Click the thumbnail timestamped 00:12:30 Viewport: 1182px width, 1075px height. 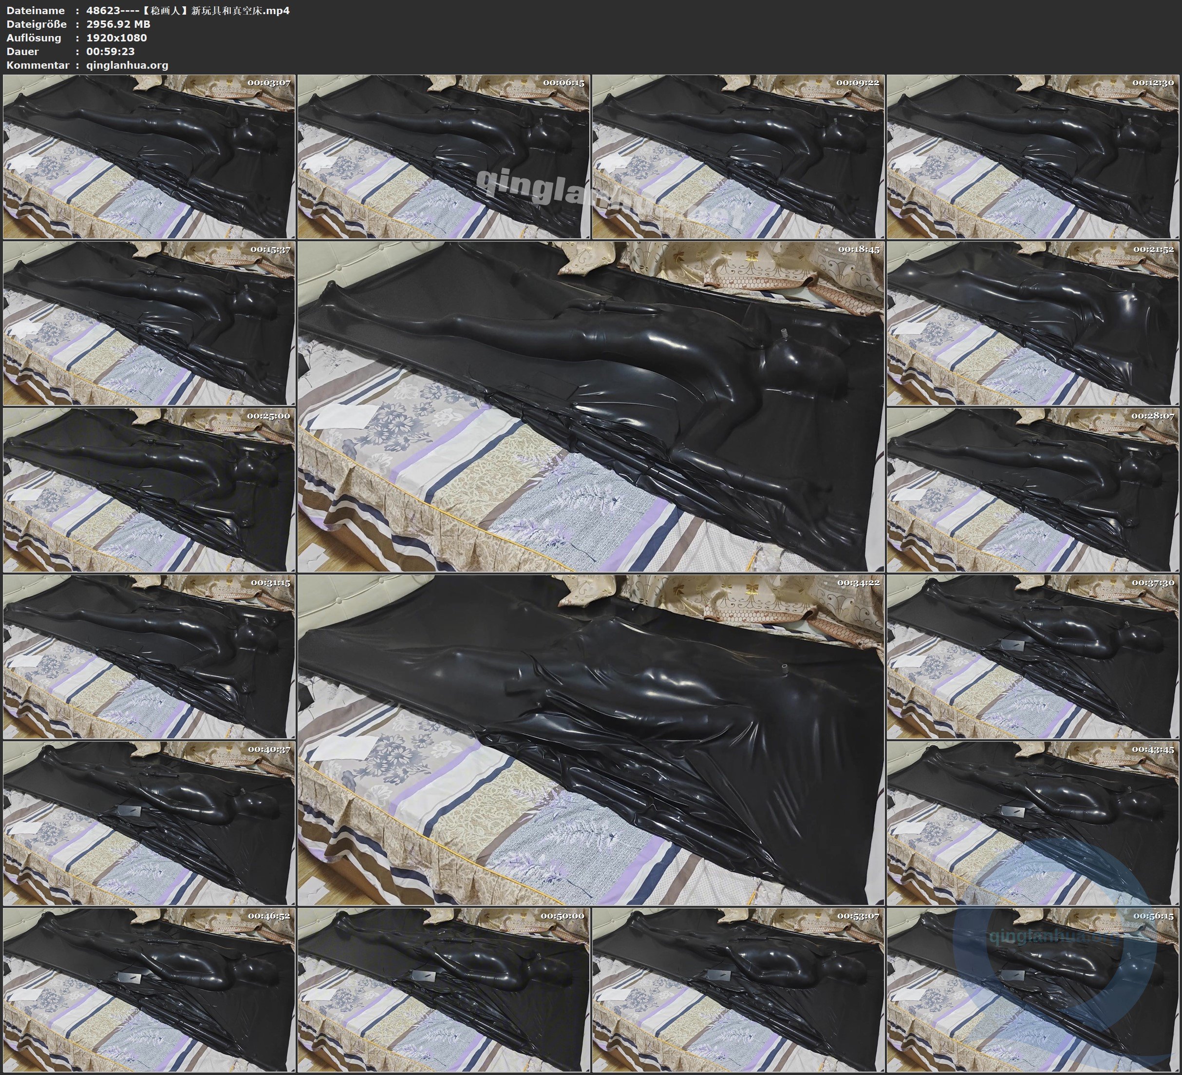(x=1033, y=157)
